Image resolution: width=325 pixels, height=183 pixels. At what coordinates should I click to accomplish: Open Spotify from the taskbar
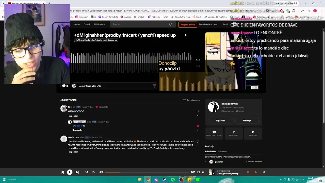173,180
